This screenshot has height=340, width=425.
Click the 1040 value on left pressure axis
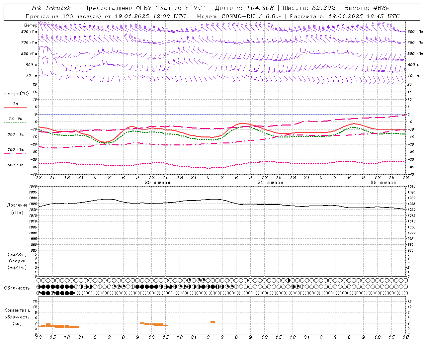click(x=33, y=187)
